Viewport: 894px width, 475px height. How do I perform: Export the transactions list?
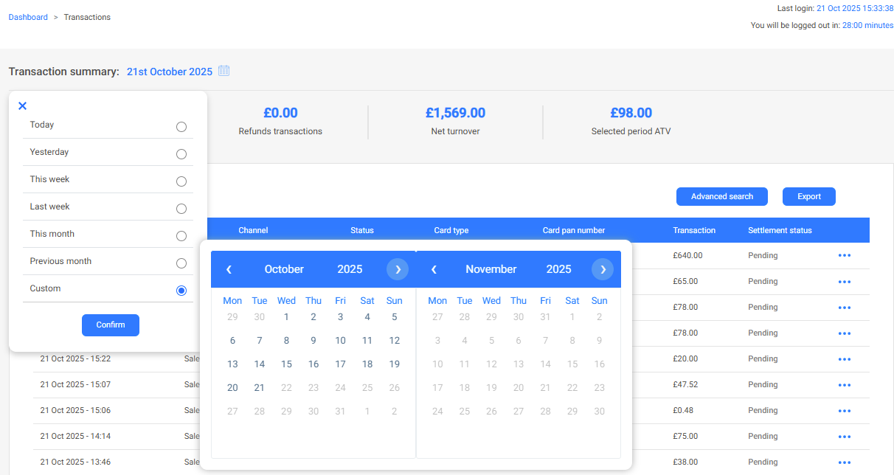point(808,197)
